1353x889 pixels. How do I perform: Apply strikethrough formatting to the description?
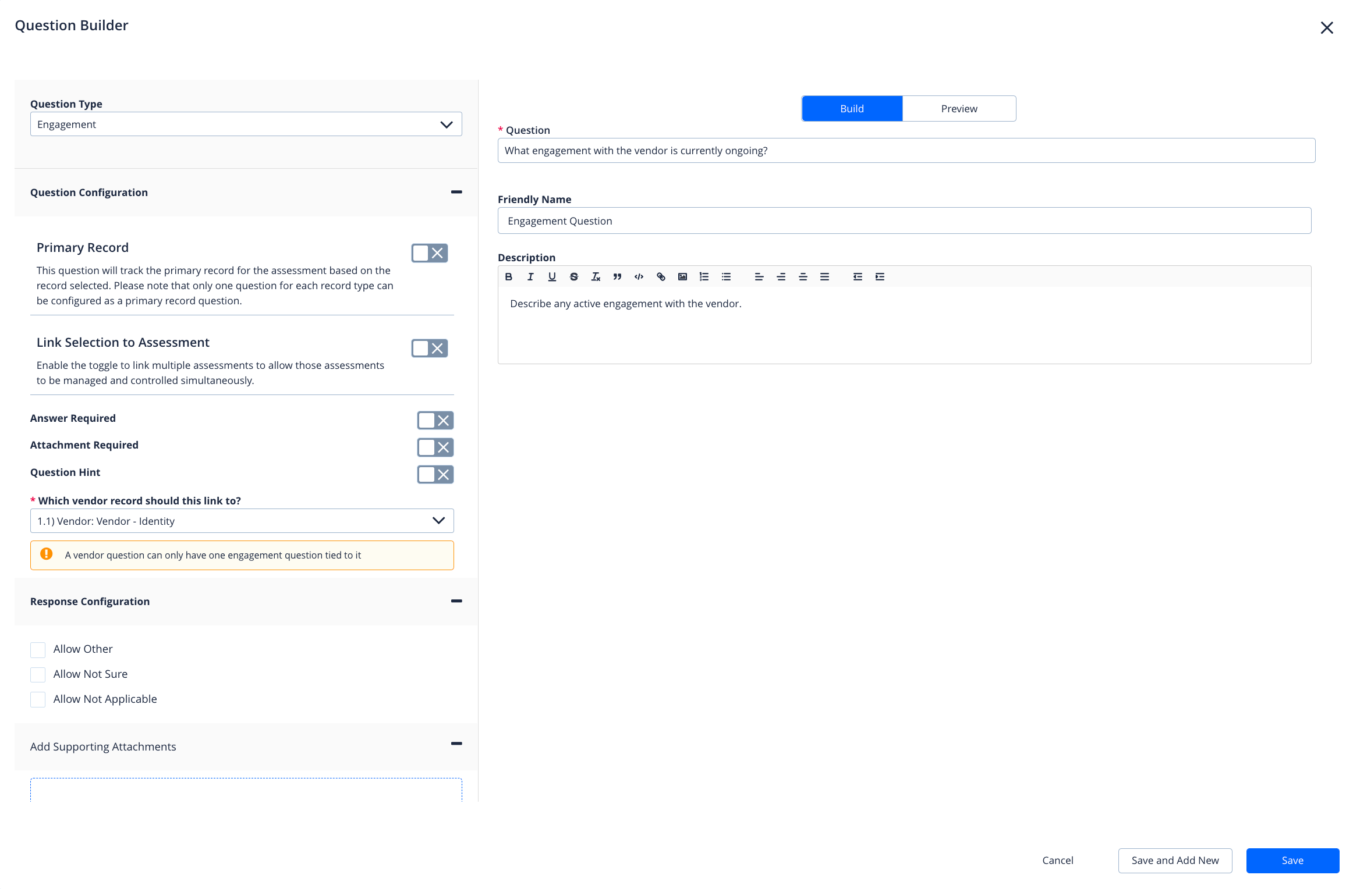pos(573,277)
